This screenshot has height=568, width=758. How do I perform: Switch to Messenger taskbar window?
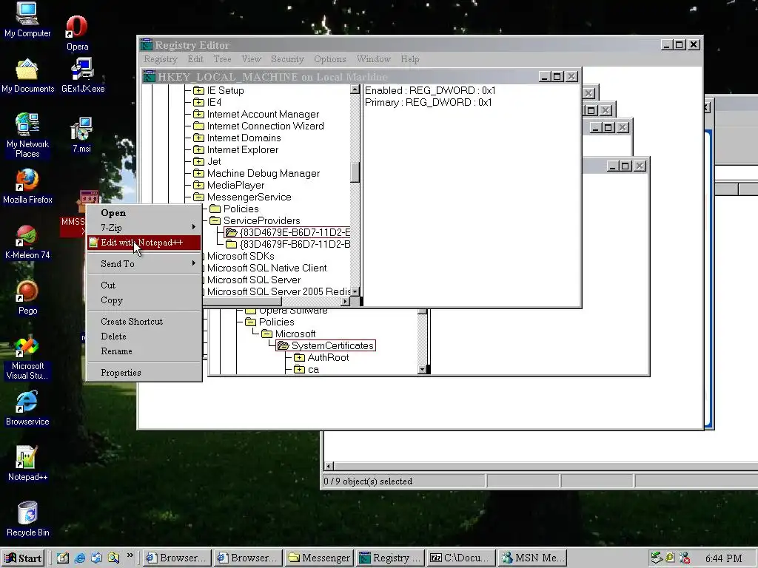(319, 558)
